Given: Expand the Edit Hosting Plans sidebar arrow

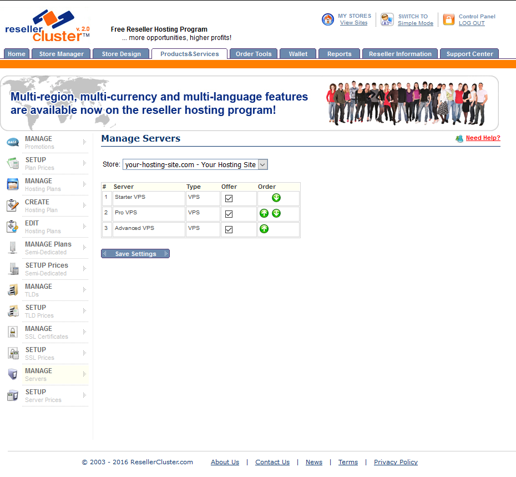Looking at the screenshot, I should (84, 227).
